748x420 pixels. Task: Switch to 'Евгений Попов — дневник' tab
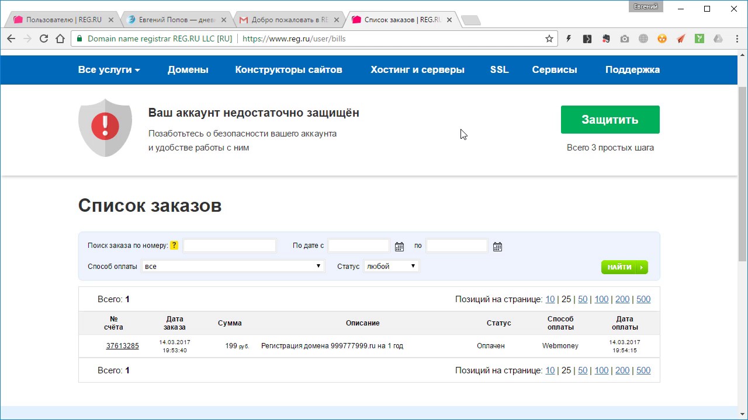coord(176,20)
